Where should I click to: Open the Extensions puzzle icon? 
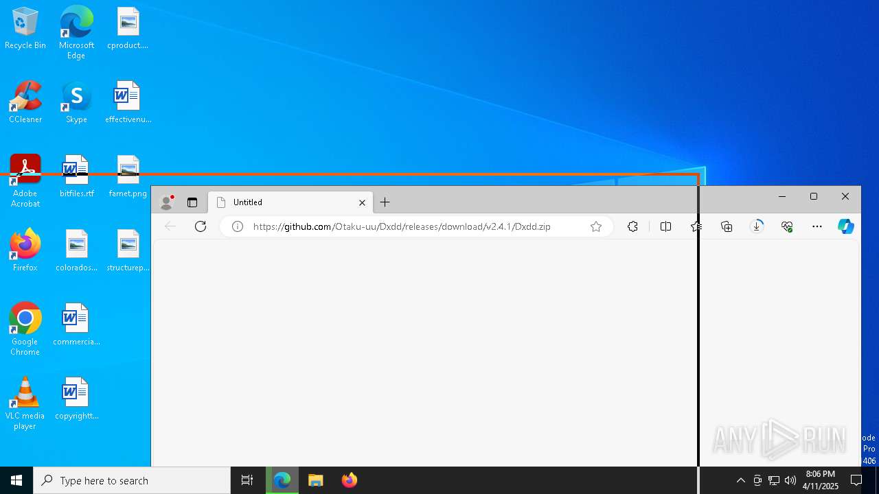tap(632, 226)
